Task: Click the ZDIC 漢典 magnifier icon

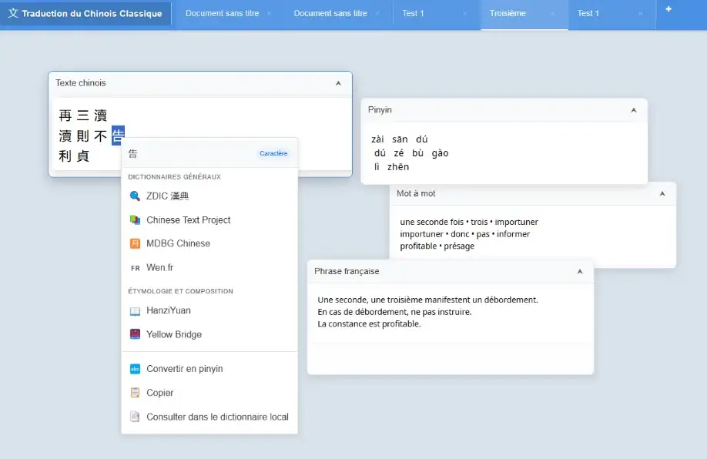Action: [135, 196]
